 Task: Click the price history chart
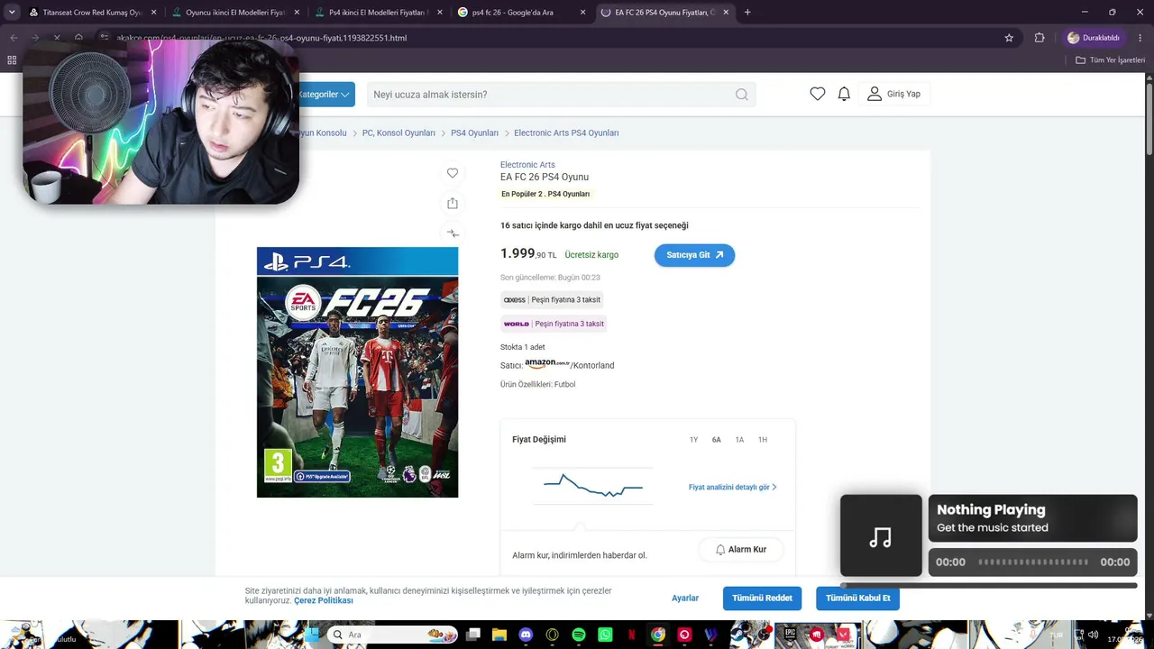tap(593, 486)
